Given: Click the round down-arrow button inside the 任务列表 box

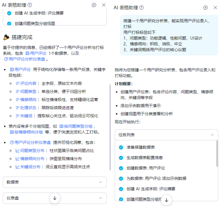Looking at the screenshot, I should pos(166,200).
